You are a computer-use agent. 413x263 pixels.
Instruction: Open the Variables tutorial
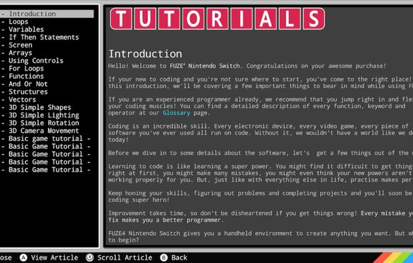pyautogui.click(x=26, y=29)
